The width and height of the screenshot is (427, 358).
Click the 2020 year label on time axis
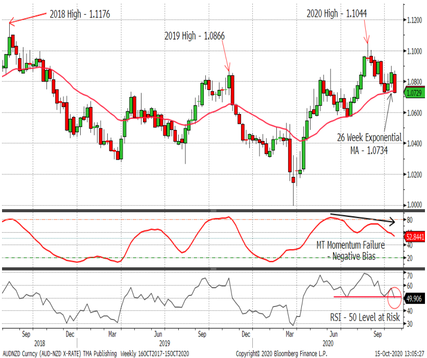coord(327,343)
